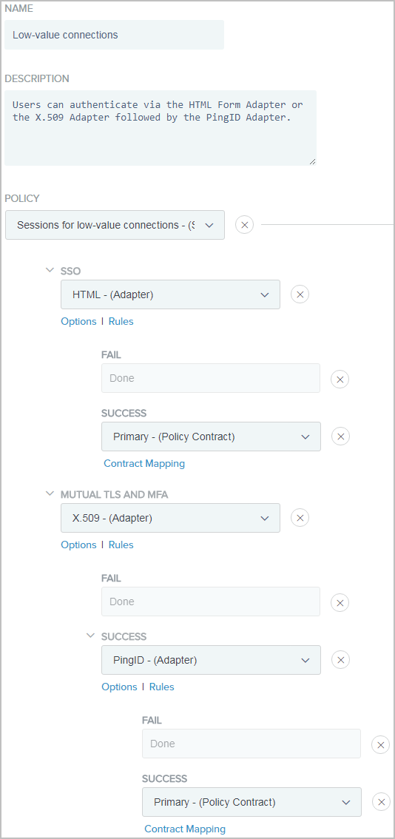
Task: Collapse the SSO branch
Action: (x=50, y=270)
